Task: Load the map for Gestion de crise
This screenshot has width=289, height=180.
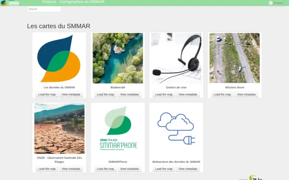Action: [164, 95]
